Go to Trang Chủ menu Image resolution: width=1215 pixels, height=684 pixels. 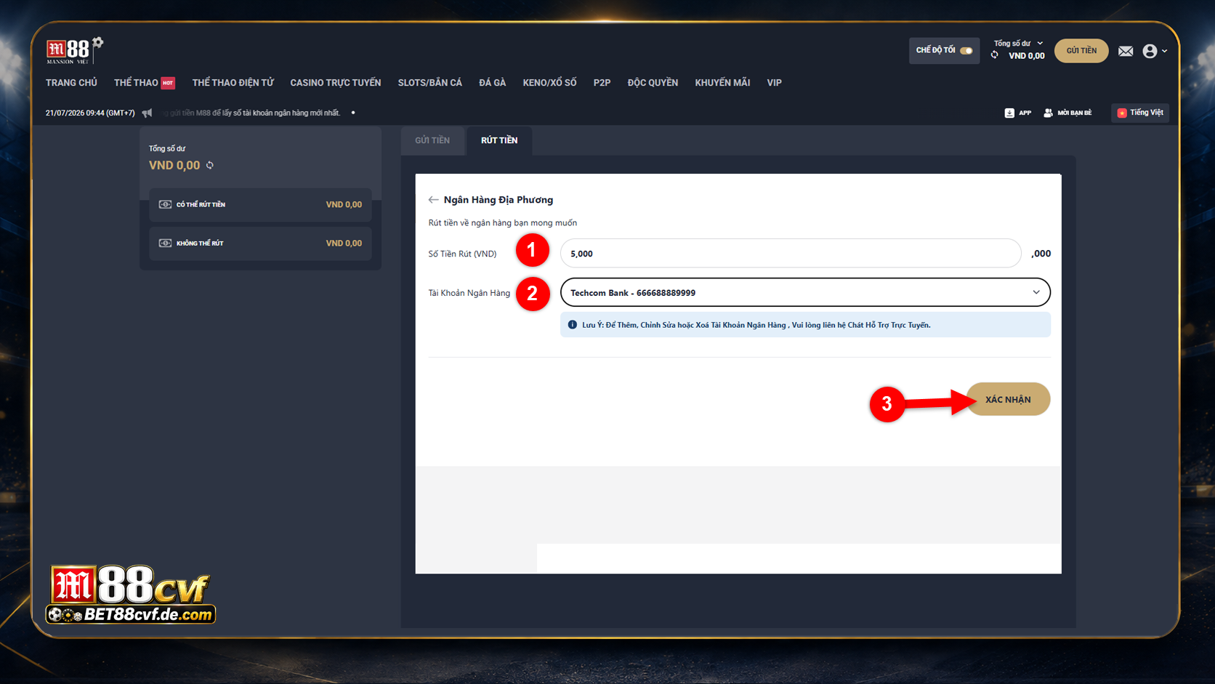[71, 83]
